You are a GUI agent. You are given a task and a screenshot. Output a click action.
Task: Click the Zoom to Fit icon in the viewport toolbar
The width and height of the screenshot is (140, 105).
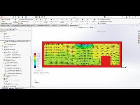(x=74, y=28)
